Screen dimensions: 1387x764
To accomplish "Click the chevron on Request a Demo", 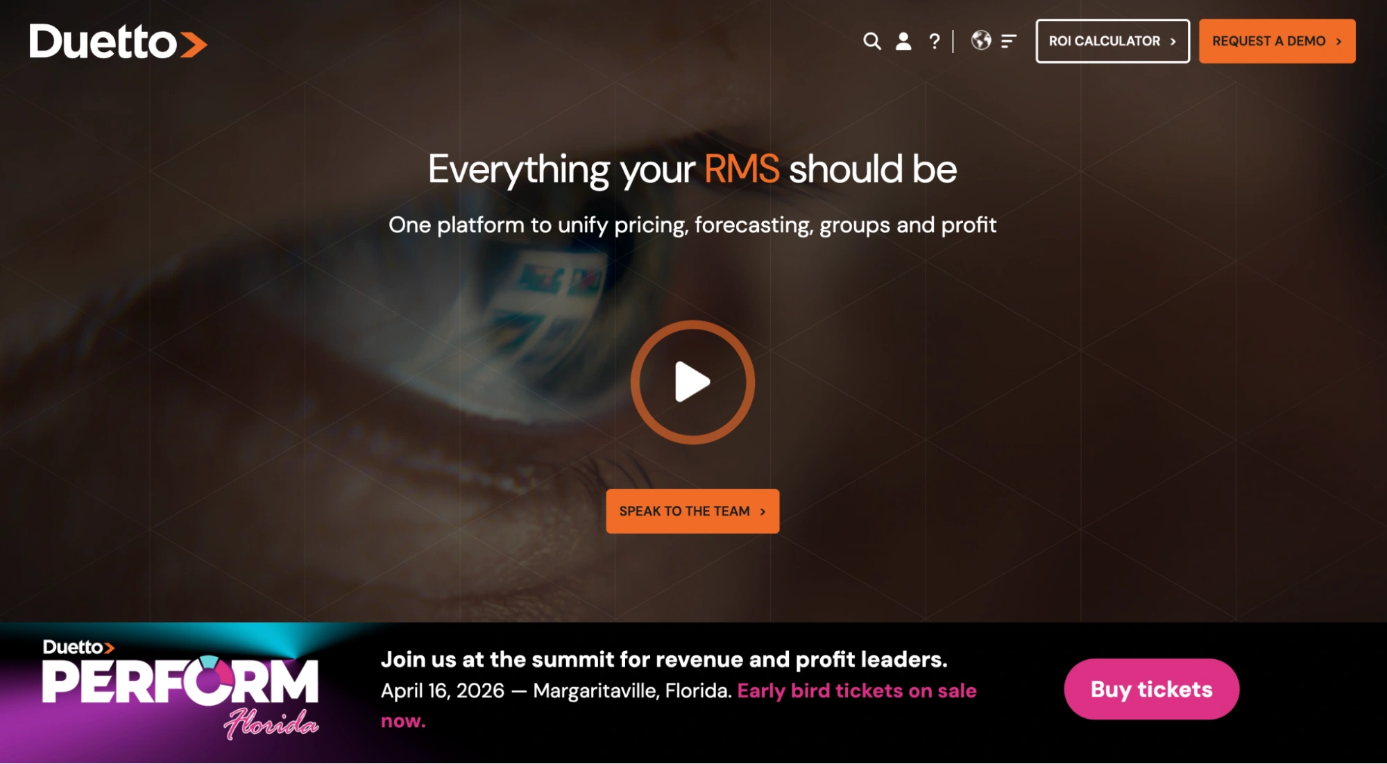I will pos(1339,42).
